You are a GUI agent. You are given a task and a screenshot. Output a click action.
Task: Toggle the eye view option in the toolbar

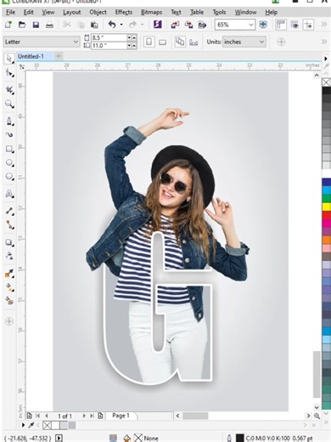click(x=295, y=25)
